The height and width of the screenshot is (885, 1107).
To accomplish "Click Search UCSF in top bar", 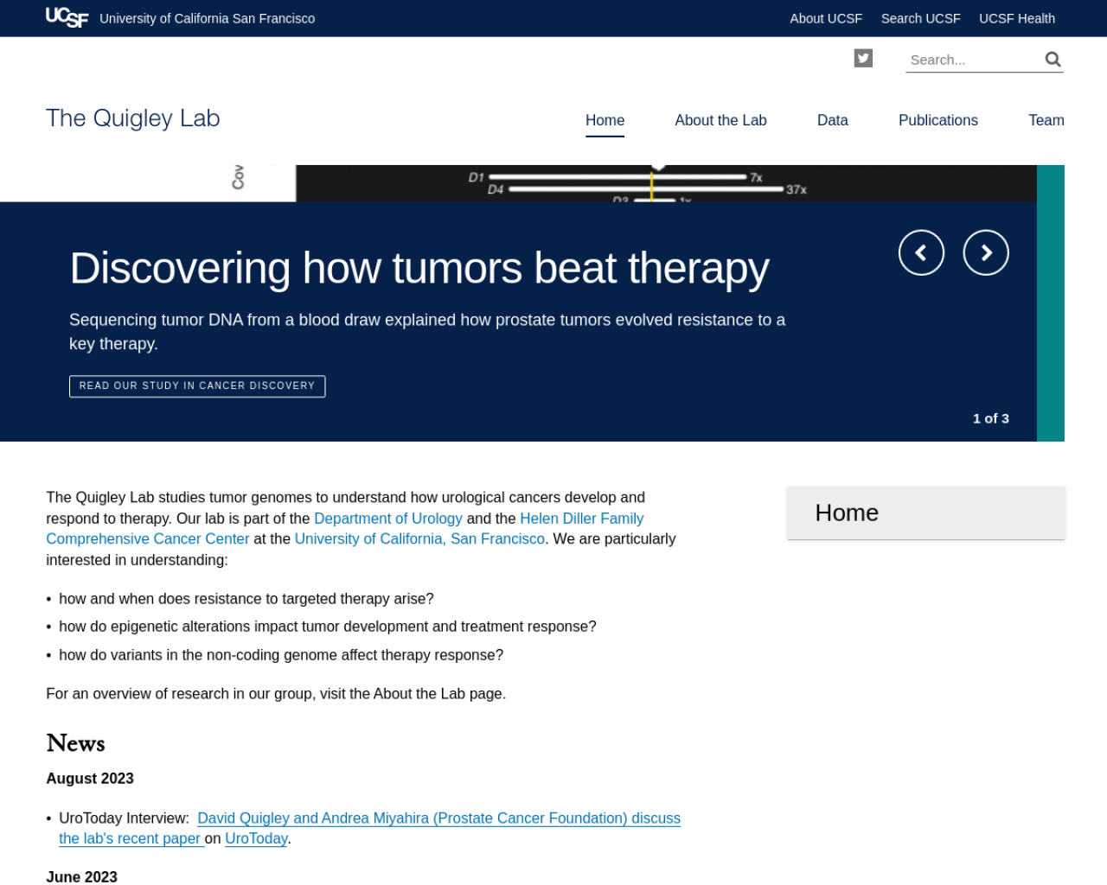I will tap(920, 18).
